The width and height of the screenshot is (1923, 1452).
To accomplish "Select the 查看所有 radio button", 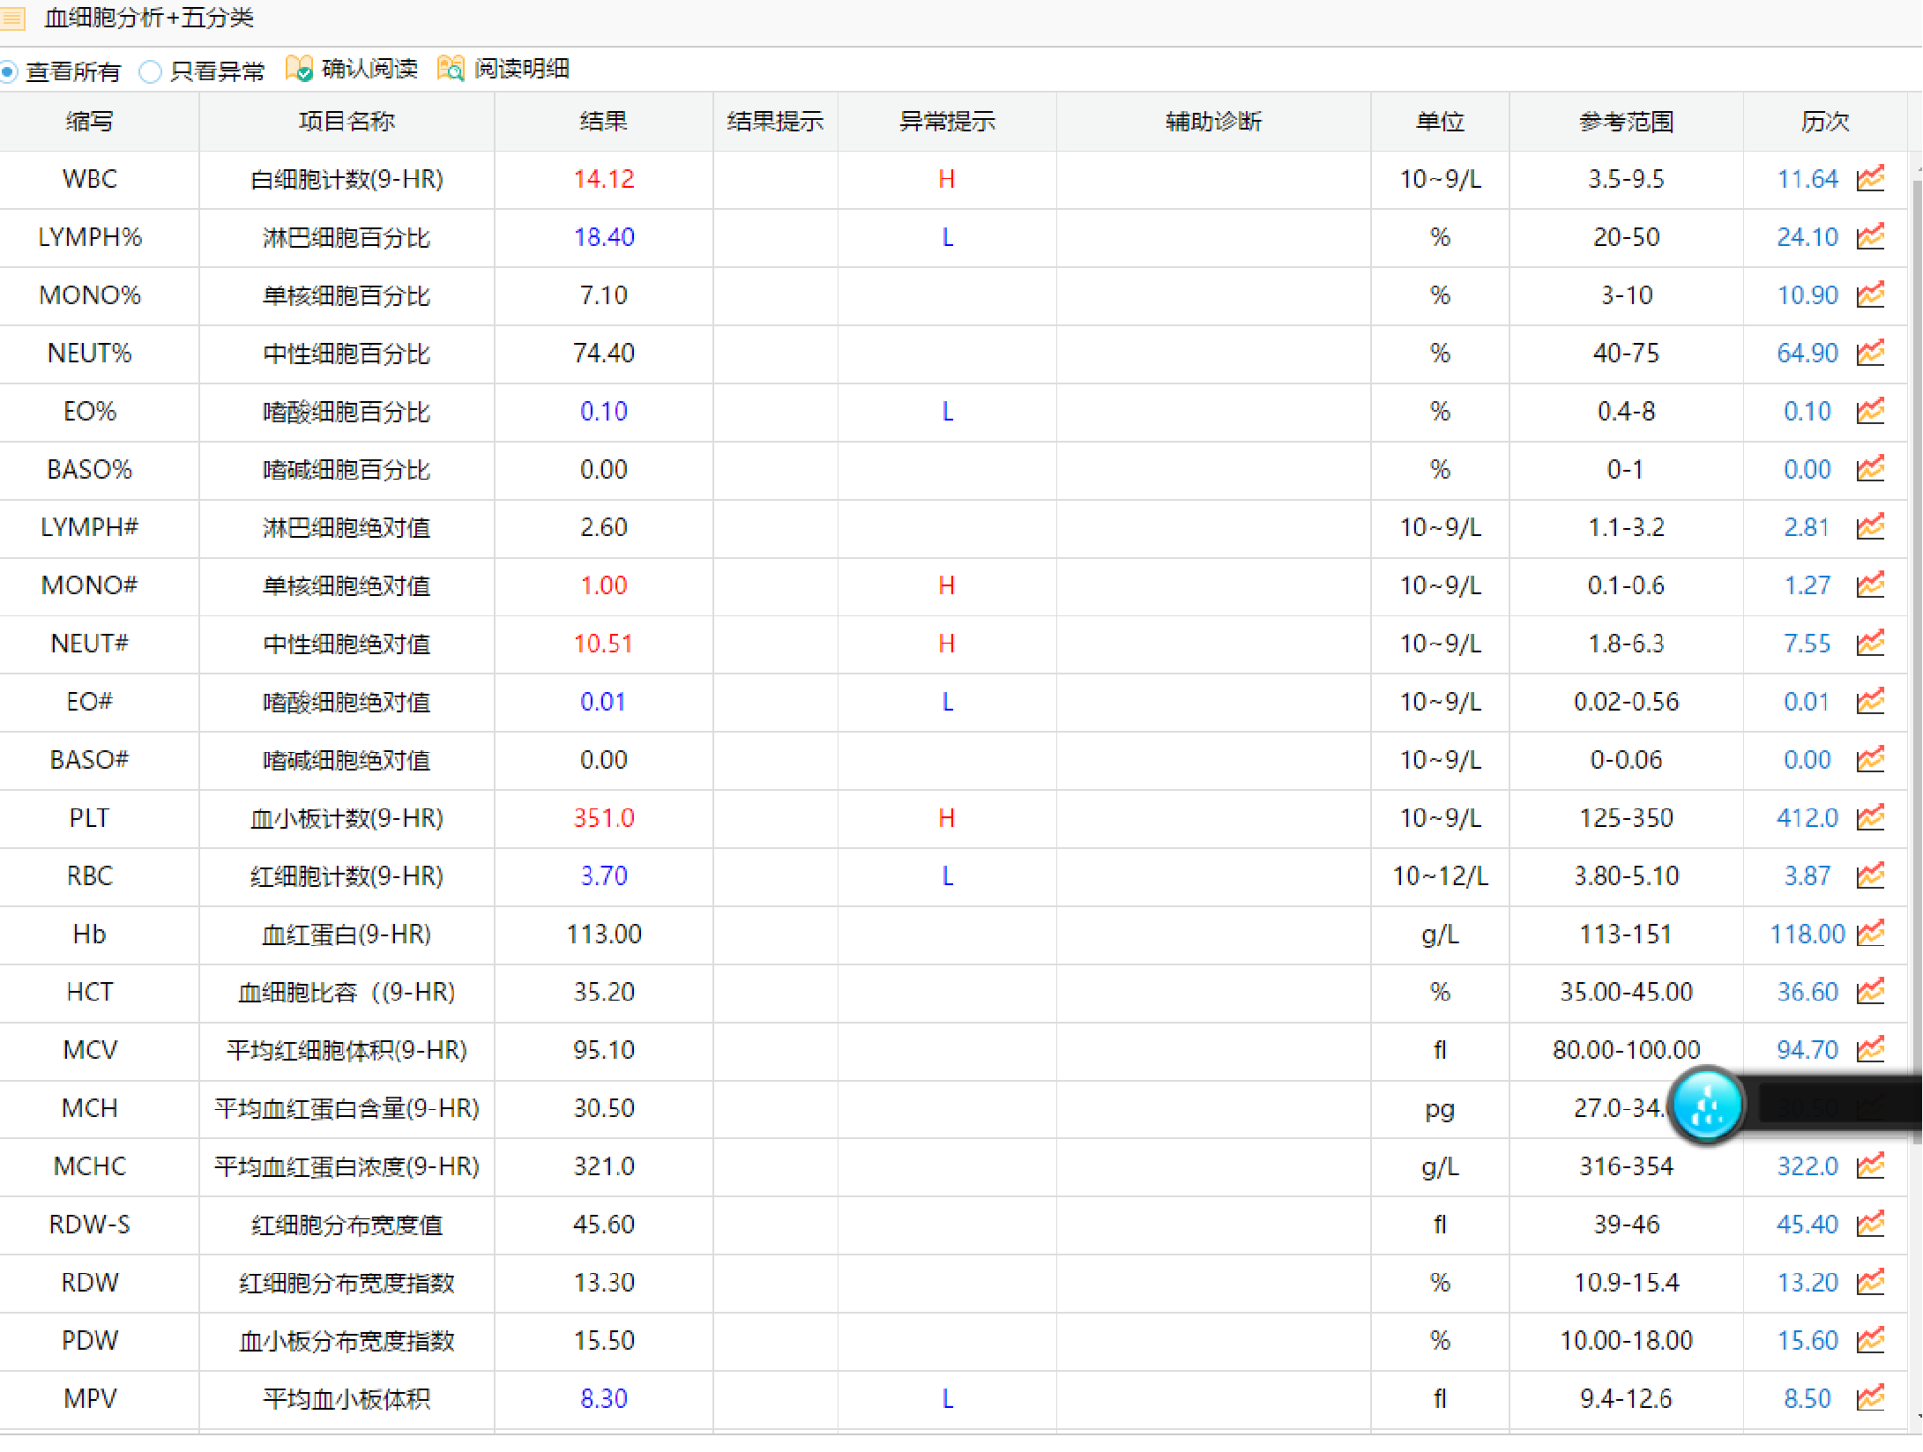I will 9,71.
